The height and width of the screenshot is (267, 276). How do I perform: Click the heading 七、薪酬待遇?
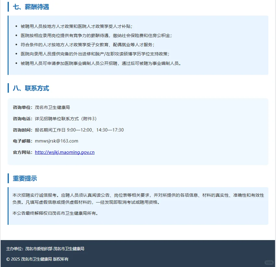click(31, 7)
